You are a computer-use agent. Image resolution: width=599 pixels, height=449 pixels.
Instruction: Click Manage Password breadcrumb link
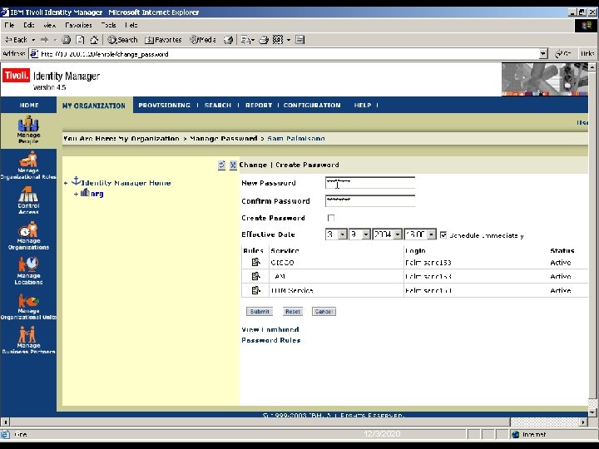[224, 138]
